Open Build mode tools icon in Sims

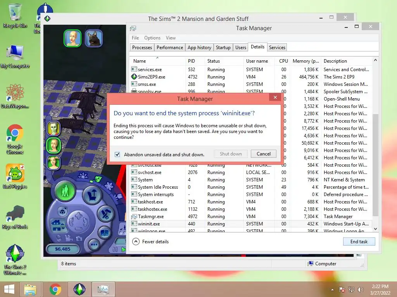point(105,214)
